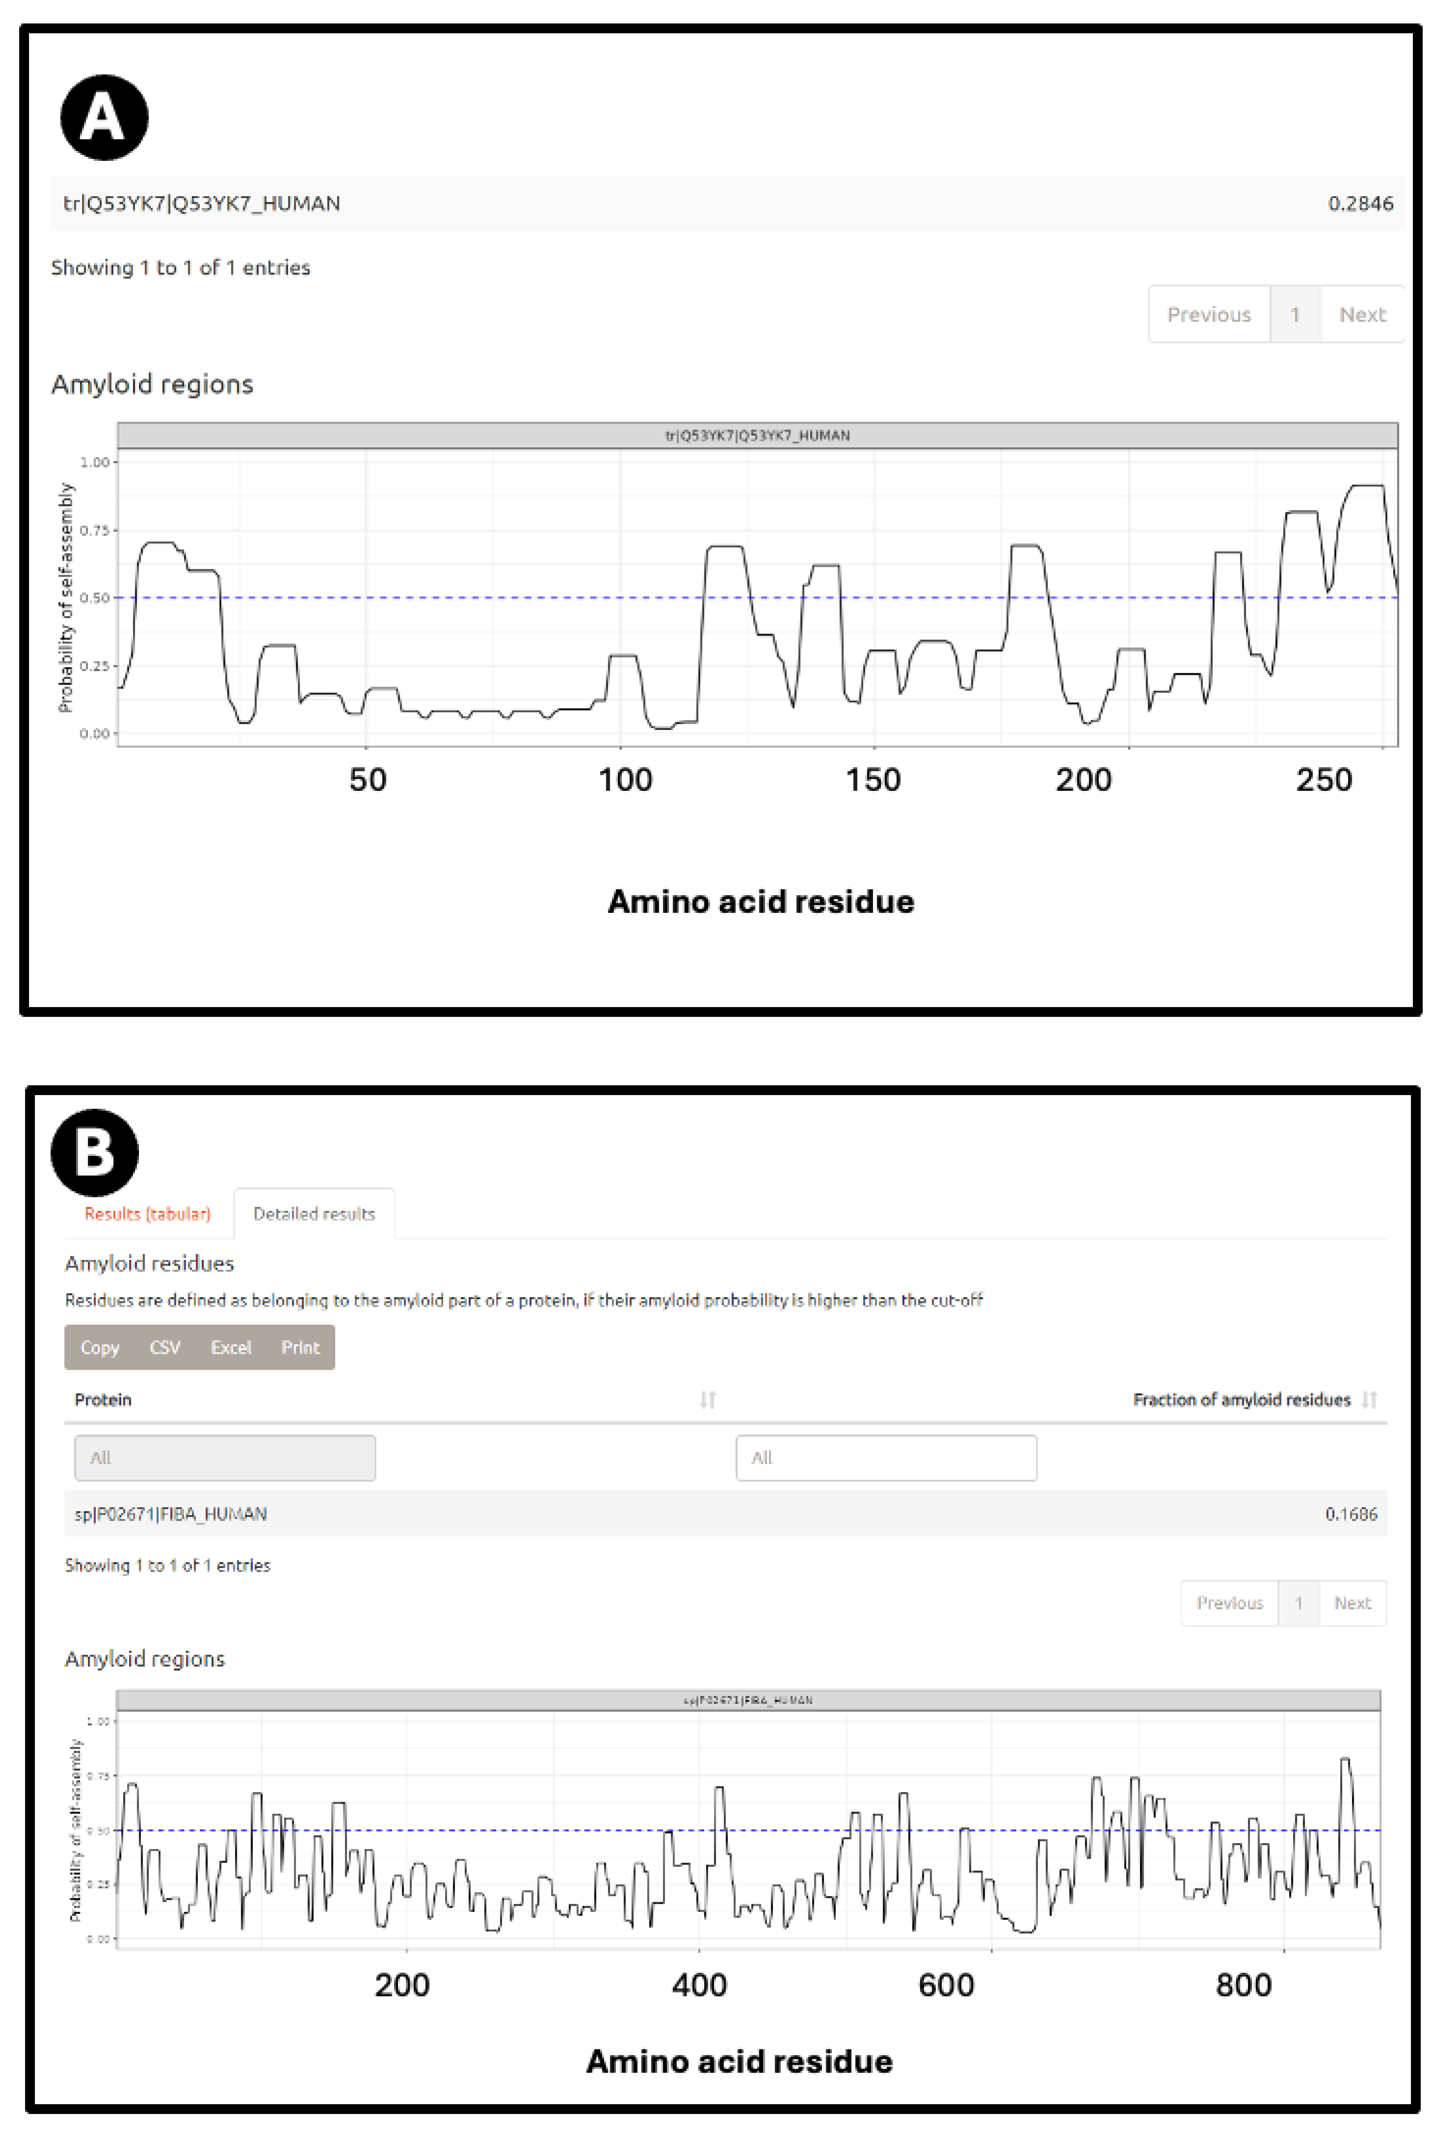The image size is (1438, 2135).
Task: Focus the Protein column 'All' filter field
Action: [225, 1457]
